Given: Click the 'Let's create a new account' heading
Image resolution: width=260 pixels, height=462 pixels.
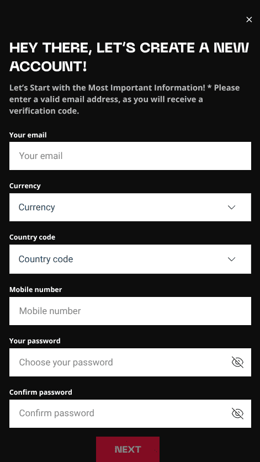Looking at the screenshot, I should (x=129, y=57).
